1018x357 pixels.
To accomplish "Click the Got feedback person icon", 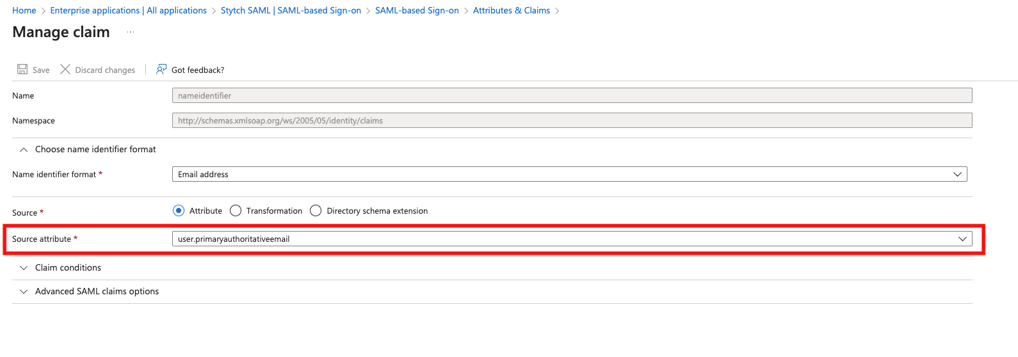I will tap(161, 69).
